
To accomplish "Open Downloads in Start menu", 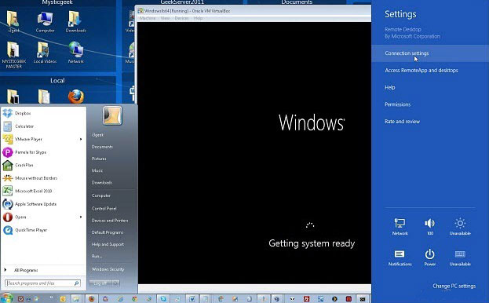I will click(x=102, y=182).
